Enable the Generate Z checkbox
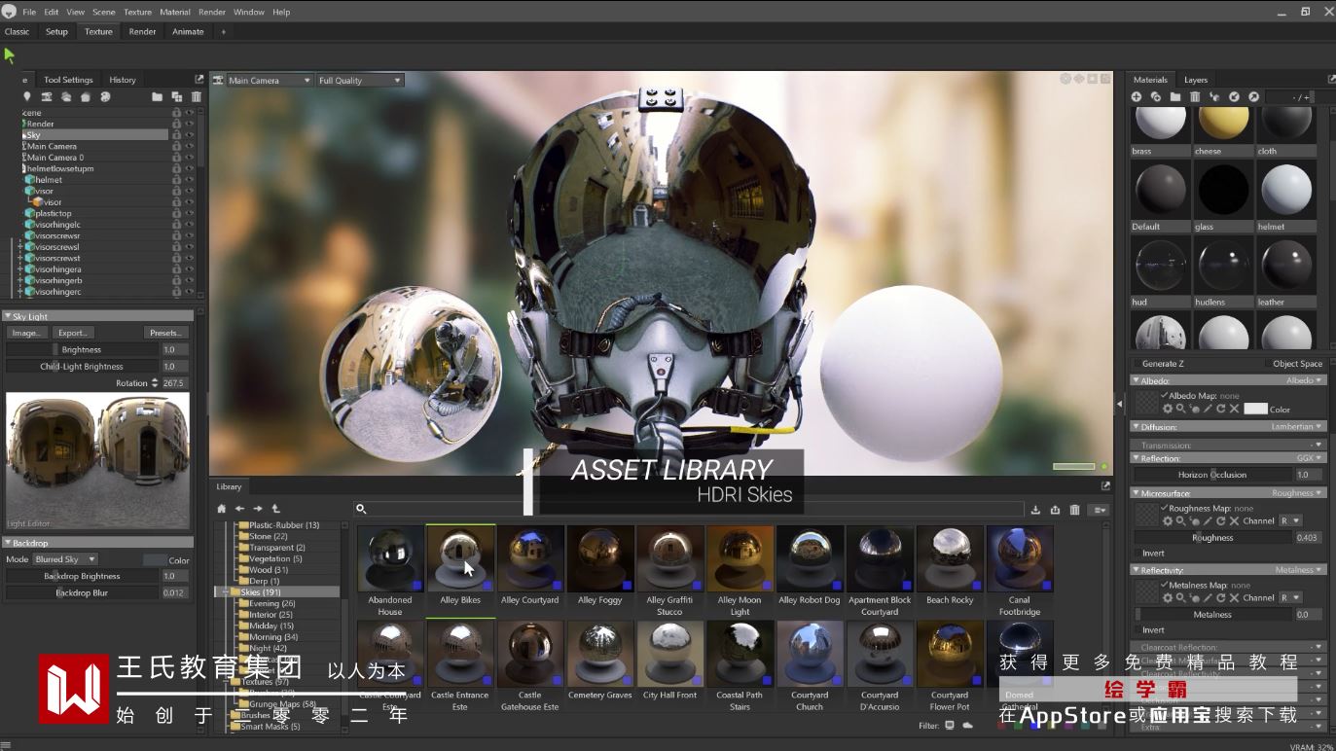Screen dimensions: 1336x751 [x=1137, y=364]
